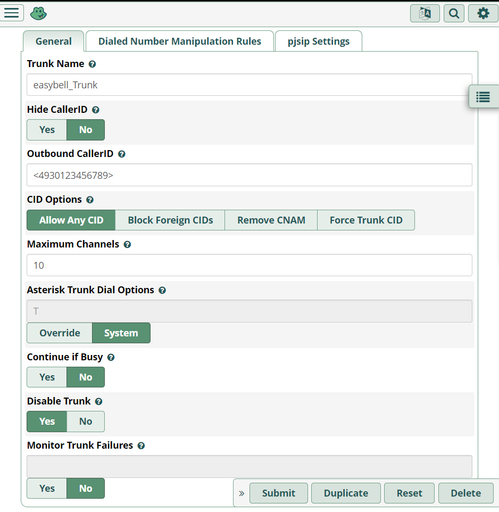Click help icon beside Trunk Name
The image size is (499, 512).
[93, 64]
